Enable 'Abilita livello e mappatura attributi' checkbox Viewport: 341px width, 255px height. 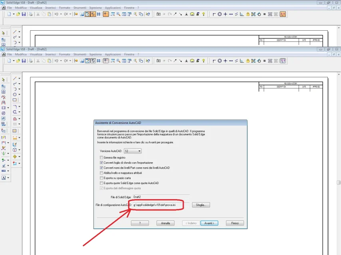[101, 173]
